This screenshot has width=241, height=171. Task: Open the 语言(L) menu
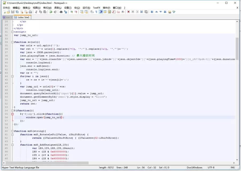click(x=58, y=8)
